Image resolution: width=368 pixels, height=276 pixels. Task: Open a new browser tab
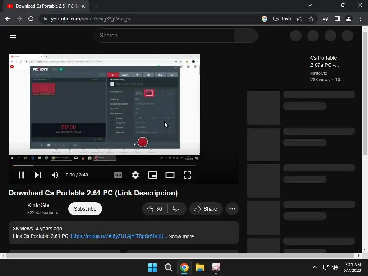tap(97, 6)
